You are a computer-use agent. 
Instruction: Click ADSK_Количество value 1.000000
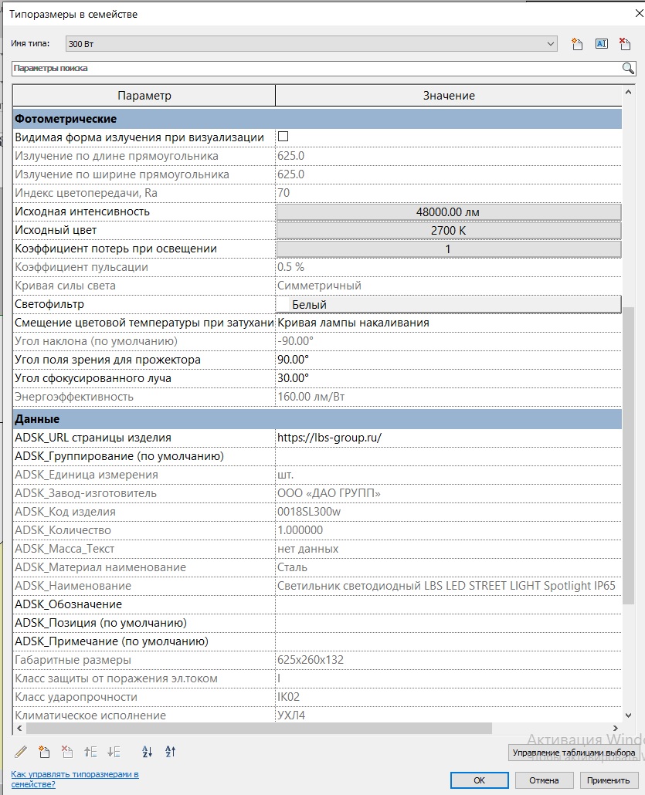tap(300, 530)
